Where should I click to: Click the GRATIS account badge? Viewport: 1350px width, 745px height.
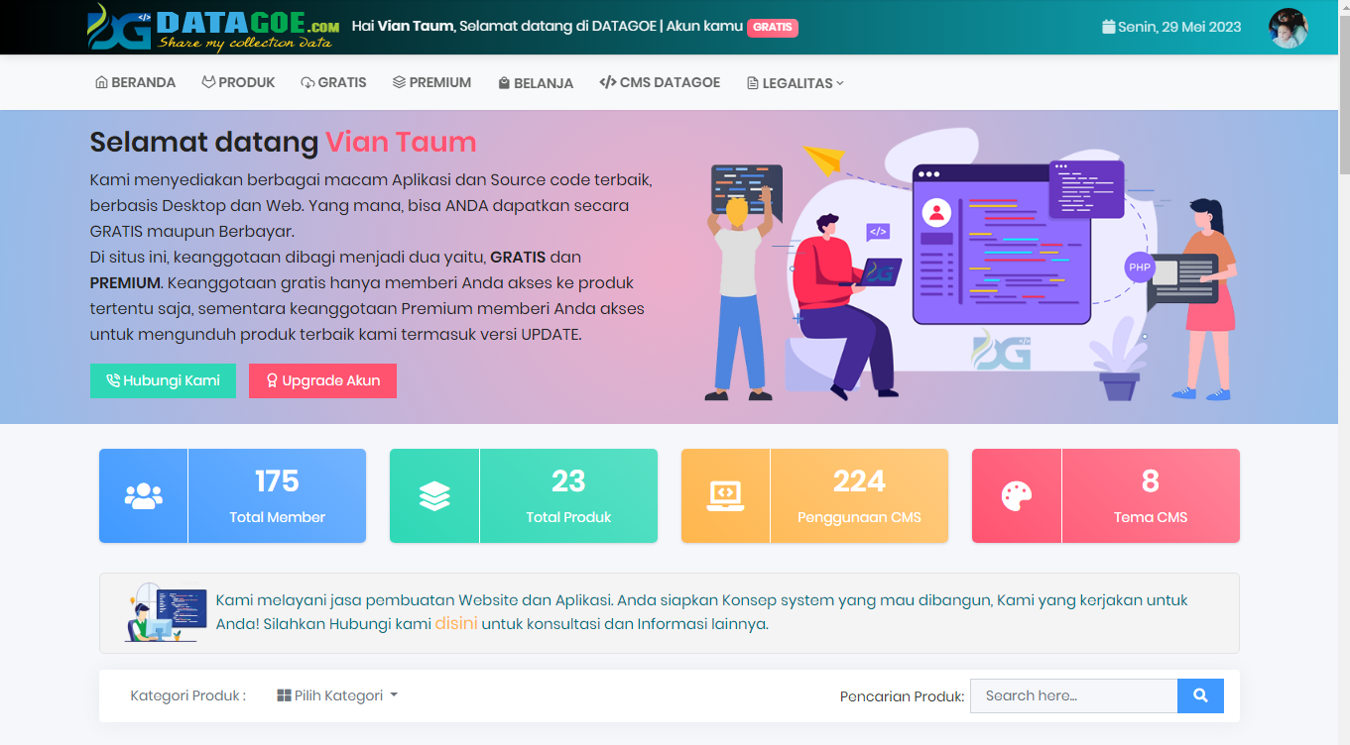tap(772, 27)
